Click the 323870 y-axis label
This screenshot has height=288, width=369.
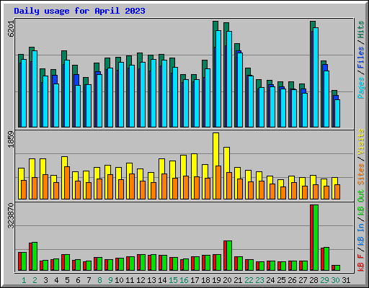coord(11,216)
